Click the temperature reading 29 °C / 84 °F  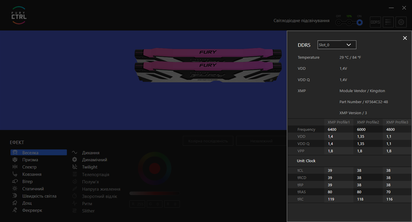pos(350,58)
